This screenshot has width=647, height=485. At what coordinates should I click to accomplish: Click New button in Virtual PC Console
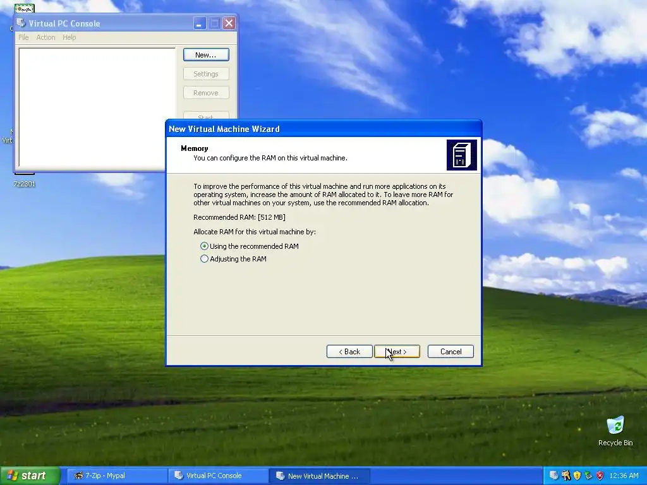(x=206, y=55)
